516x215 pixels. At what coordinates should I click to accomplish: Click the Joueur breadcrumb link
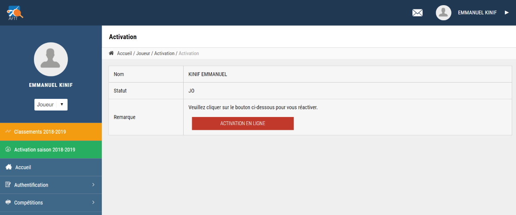143,53
